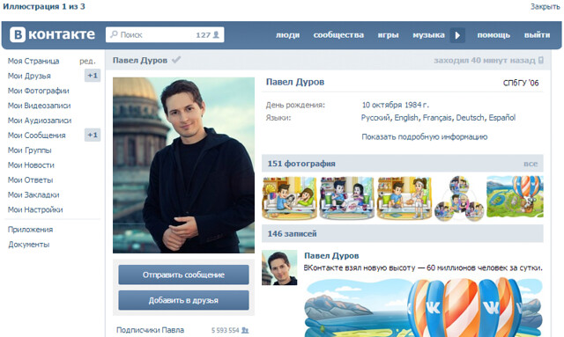Open the музыка menu item

(429, 35)
